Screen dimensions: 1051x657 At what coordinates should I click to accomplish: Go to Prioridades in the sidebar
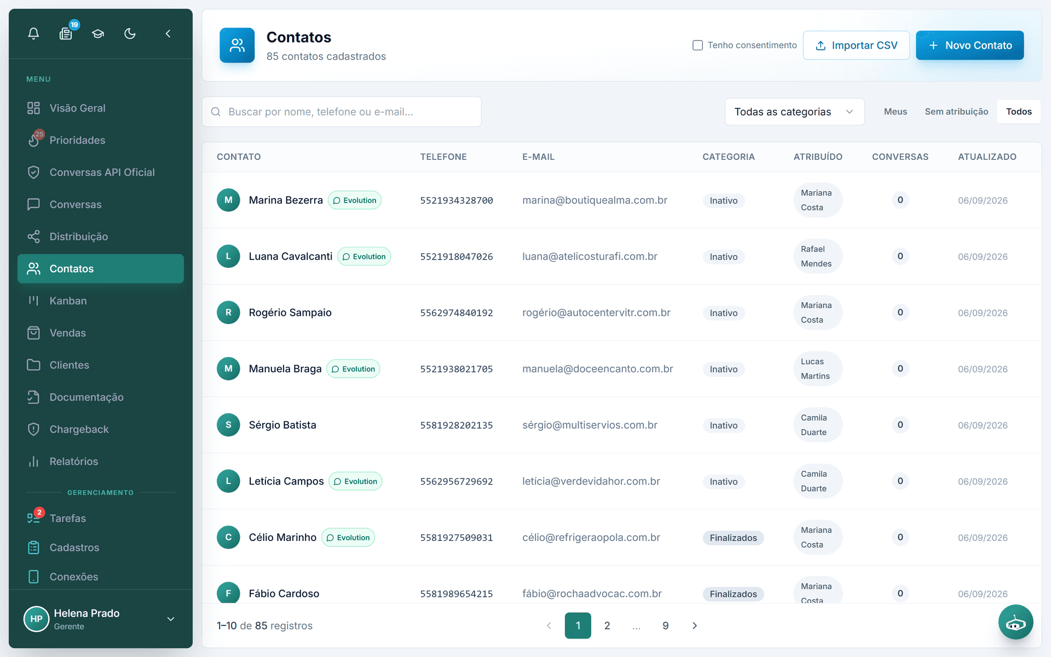(x=101, y=140)
